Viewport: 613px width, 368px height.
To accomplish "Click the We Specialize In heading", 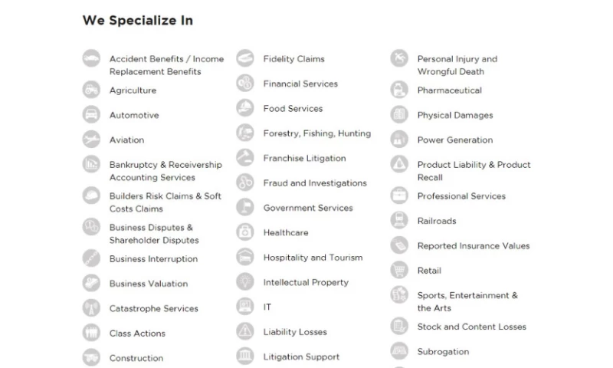I will pyautogui.click(x=137, y=21).
